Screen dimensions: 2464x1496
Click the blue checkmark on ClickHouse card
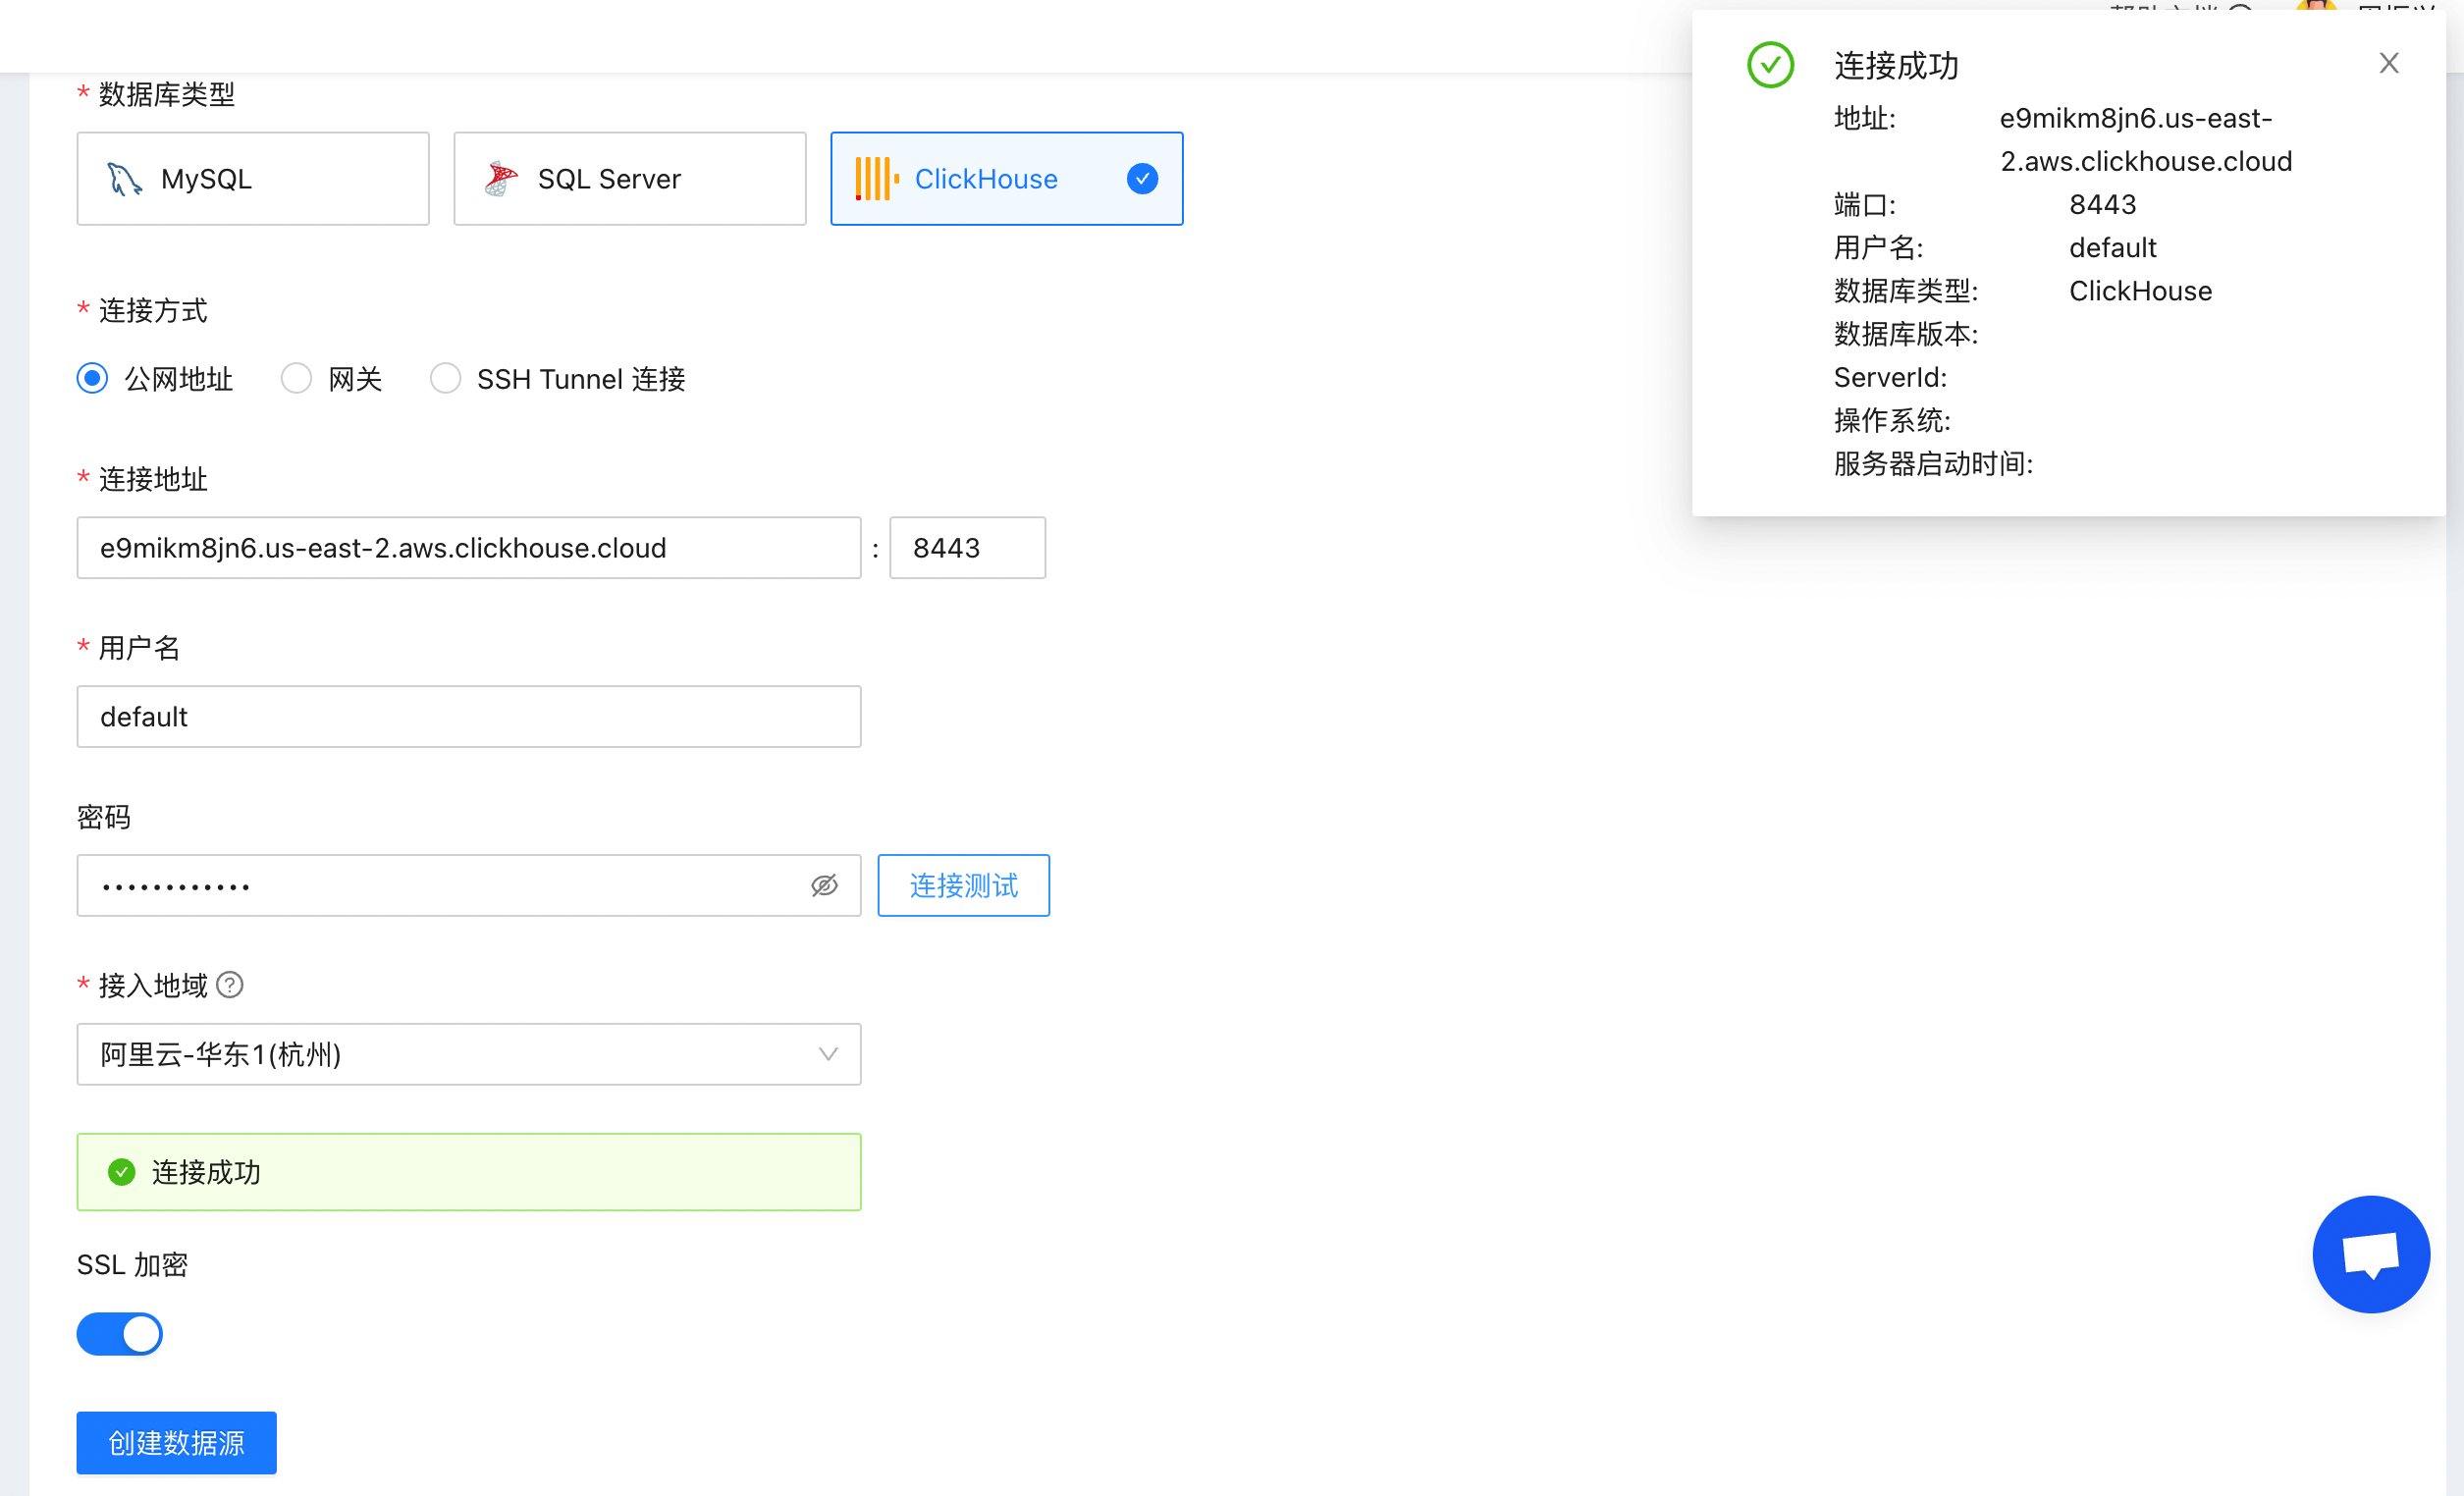pyautogui.click(x=1141, y=178)
